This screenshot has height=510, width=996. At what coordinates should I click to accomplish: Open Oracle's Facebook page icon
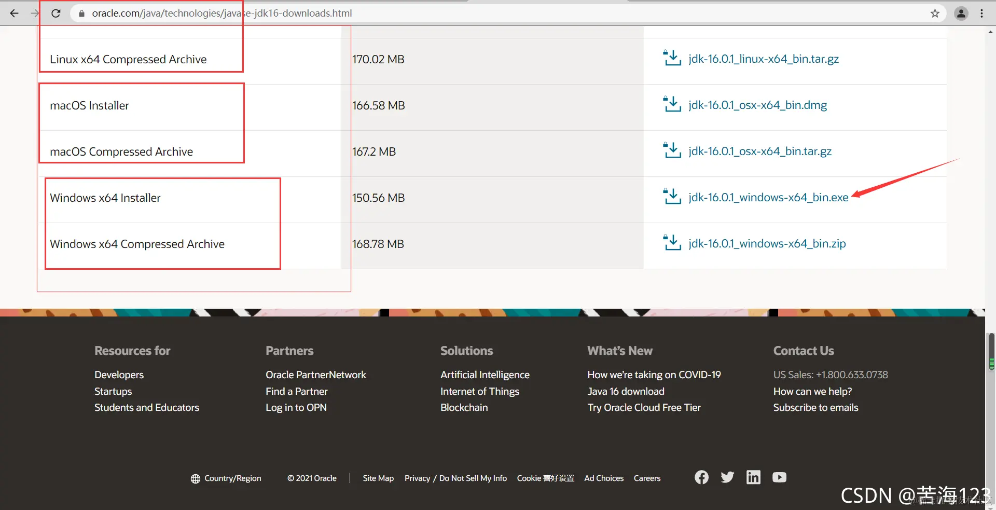(701, 477)
